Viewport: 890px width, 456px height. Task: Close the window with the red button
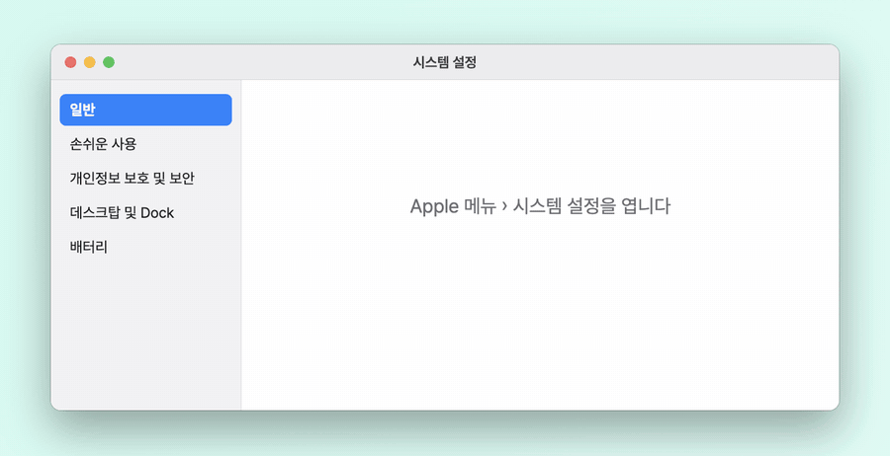(70, 62)
